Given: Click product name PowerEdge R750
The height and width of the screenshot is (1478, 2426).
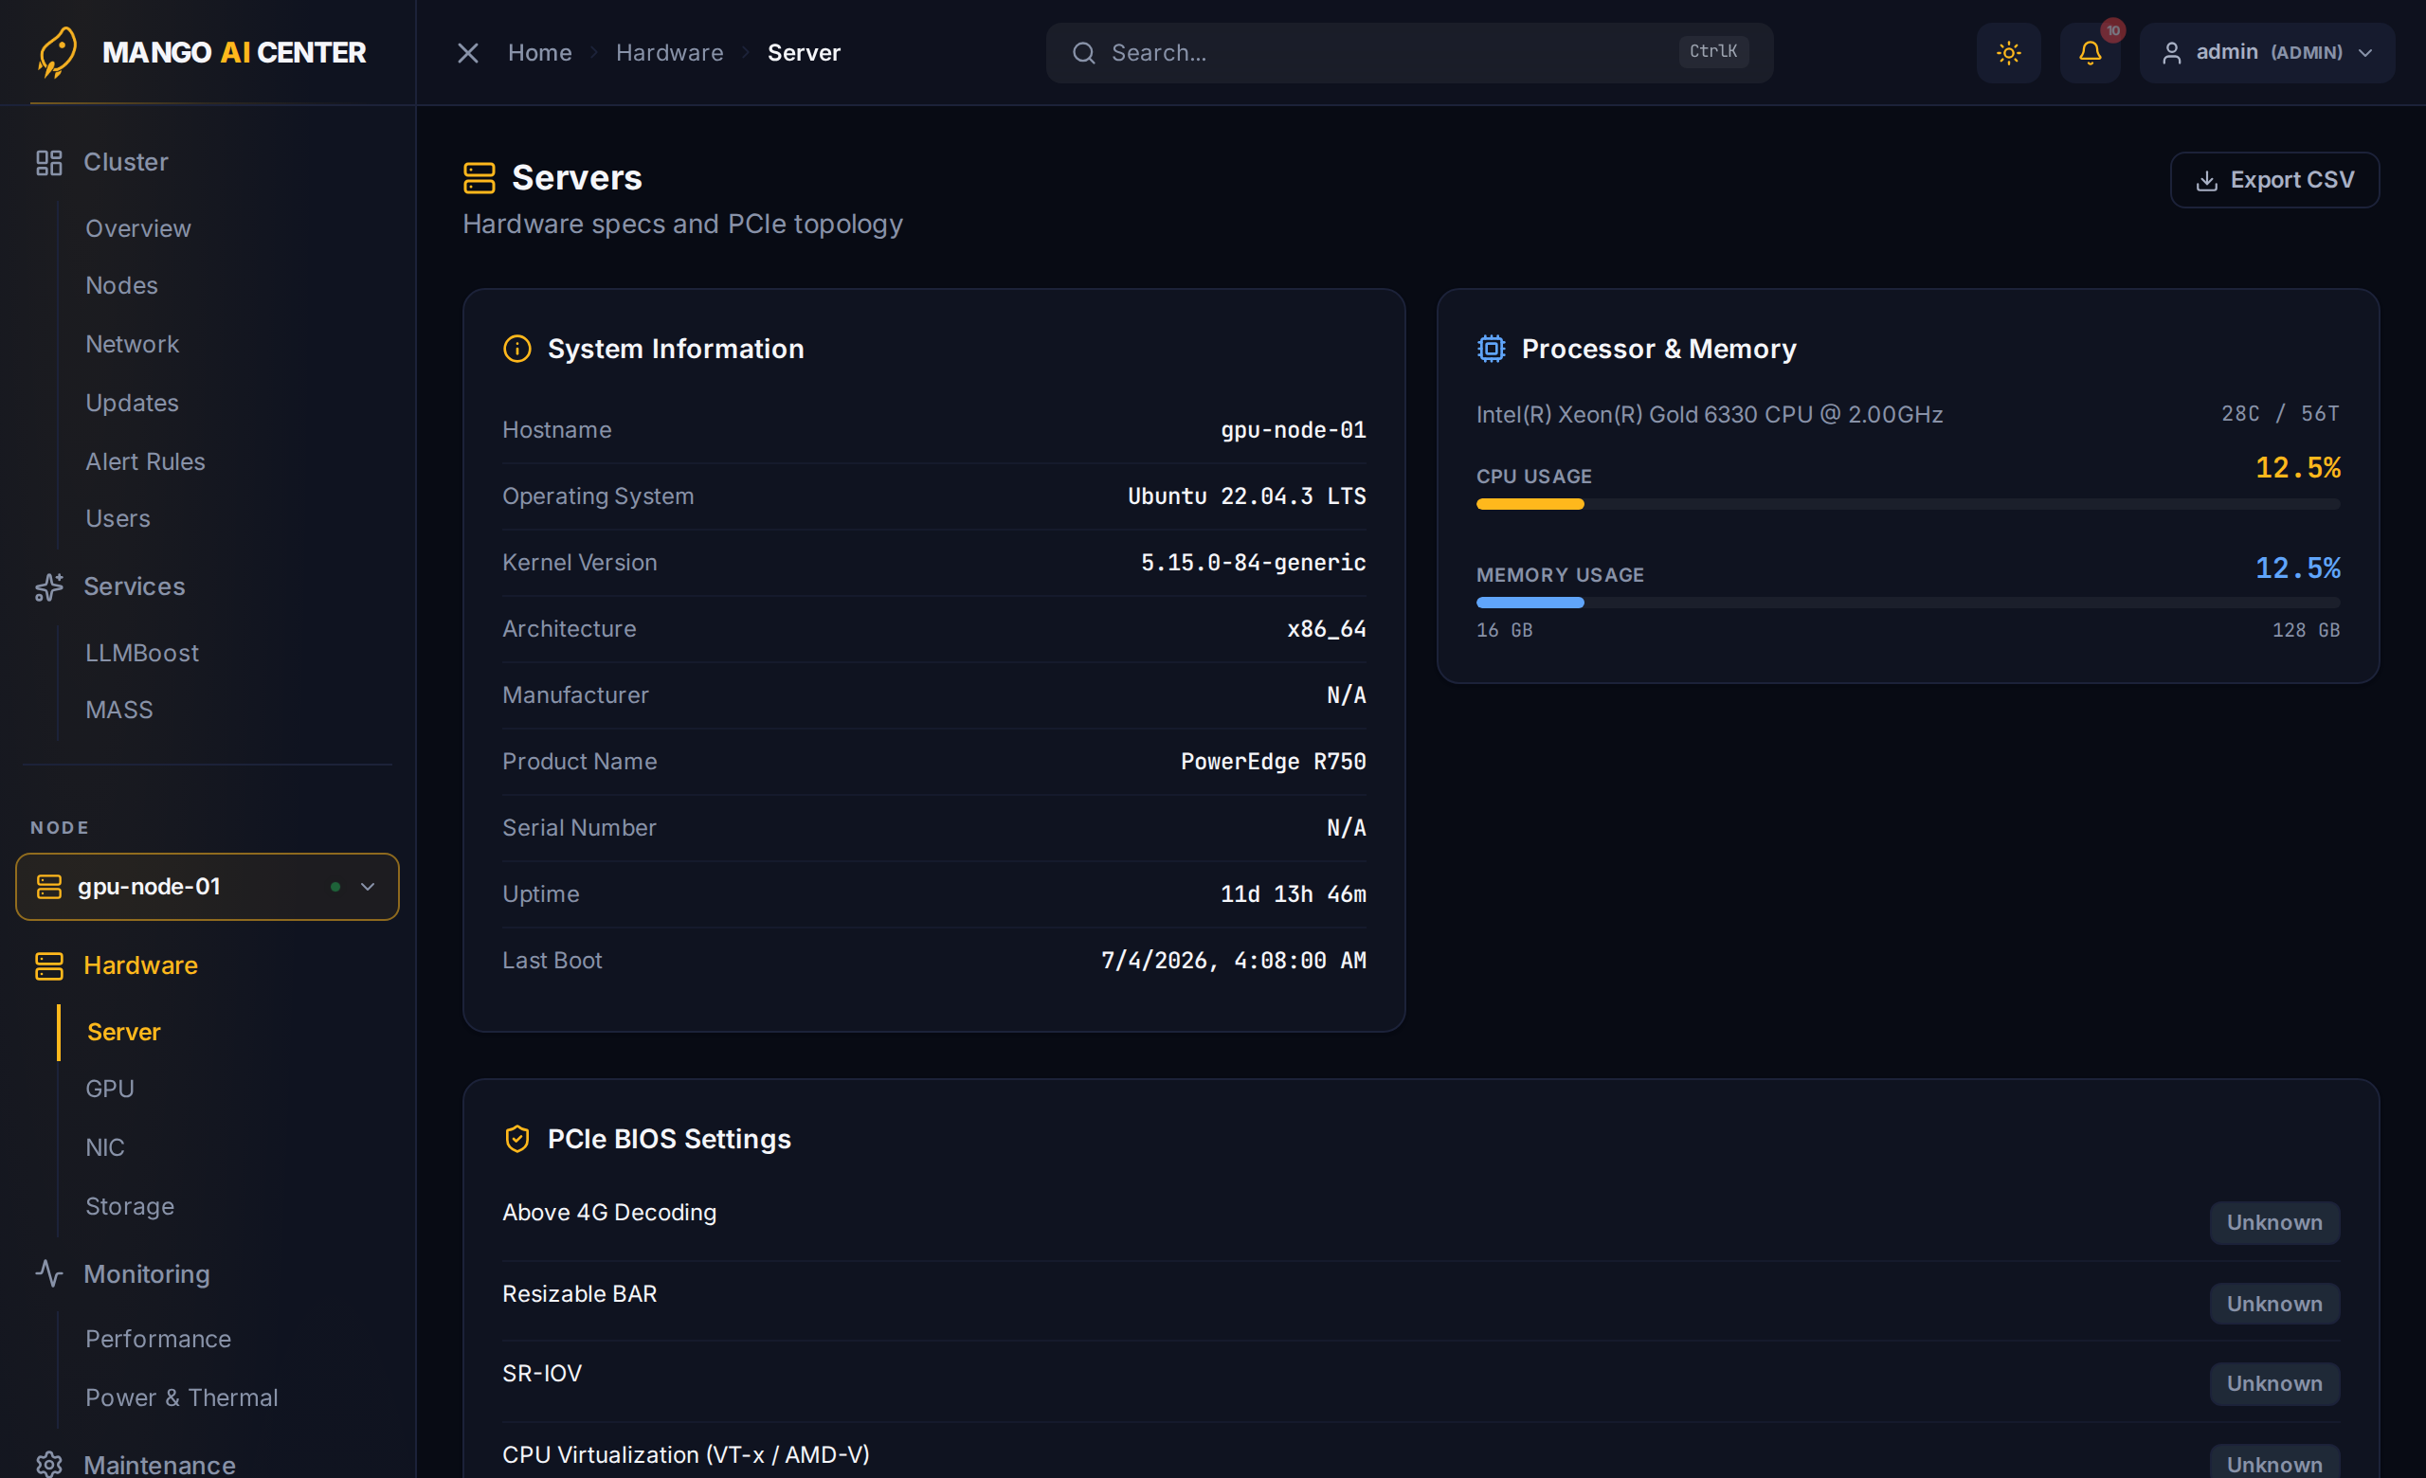Looking at the screenshot, I should coord(1273,762).
